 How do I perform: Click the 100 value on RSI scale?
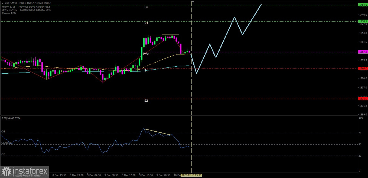[x=361, y=118]
